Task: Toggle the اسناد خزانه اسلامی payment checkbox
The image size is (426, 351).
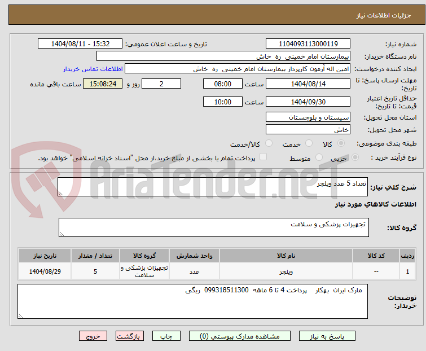Action: coord(263,157)
